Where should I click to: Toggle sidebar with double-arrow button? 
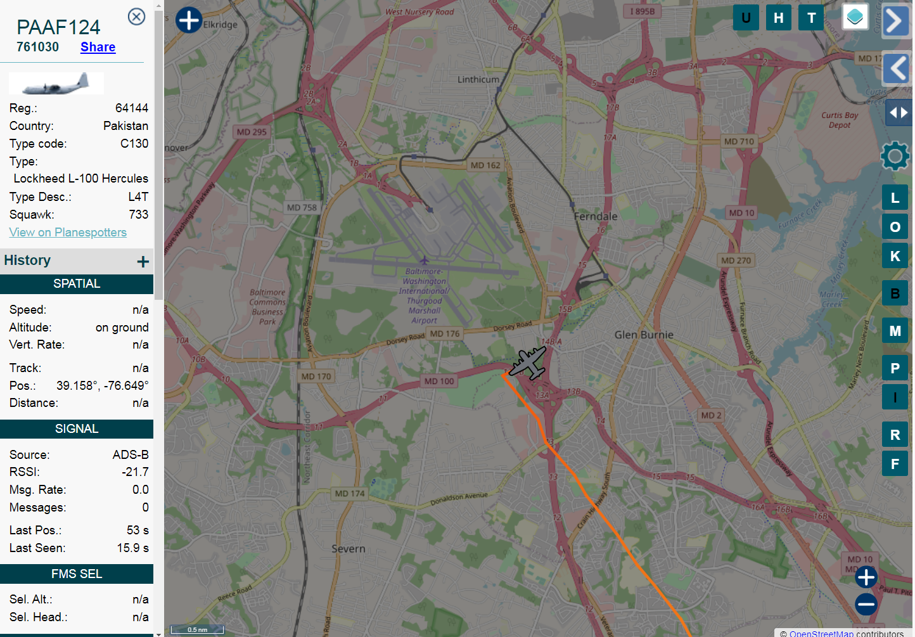[899, 113]
